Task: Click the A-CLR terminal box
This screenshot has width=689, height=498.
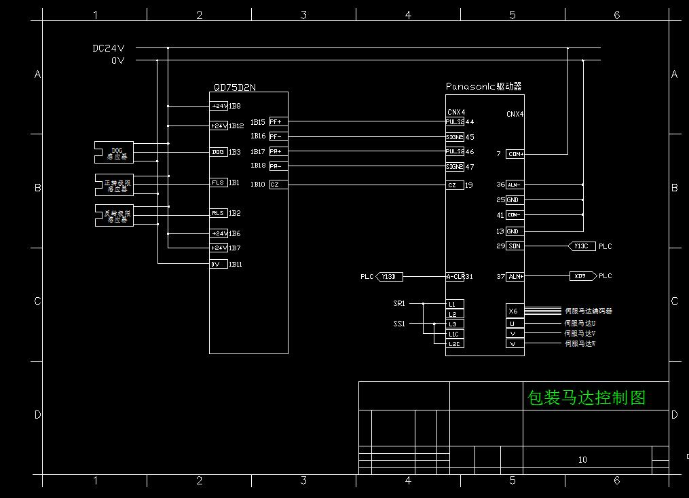Action: click(455, 277)
